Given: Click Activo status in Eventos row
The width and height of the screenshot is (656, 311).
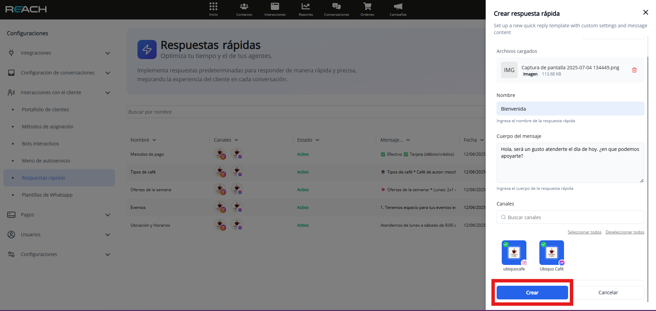Looking at the screenshot, I should [x=303, y=208].
